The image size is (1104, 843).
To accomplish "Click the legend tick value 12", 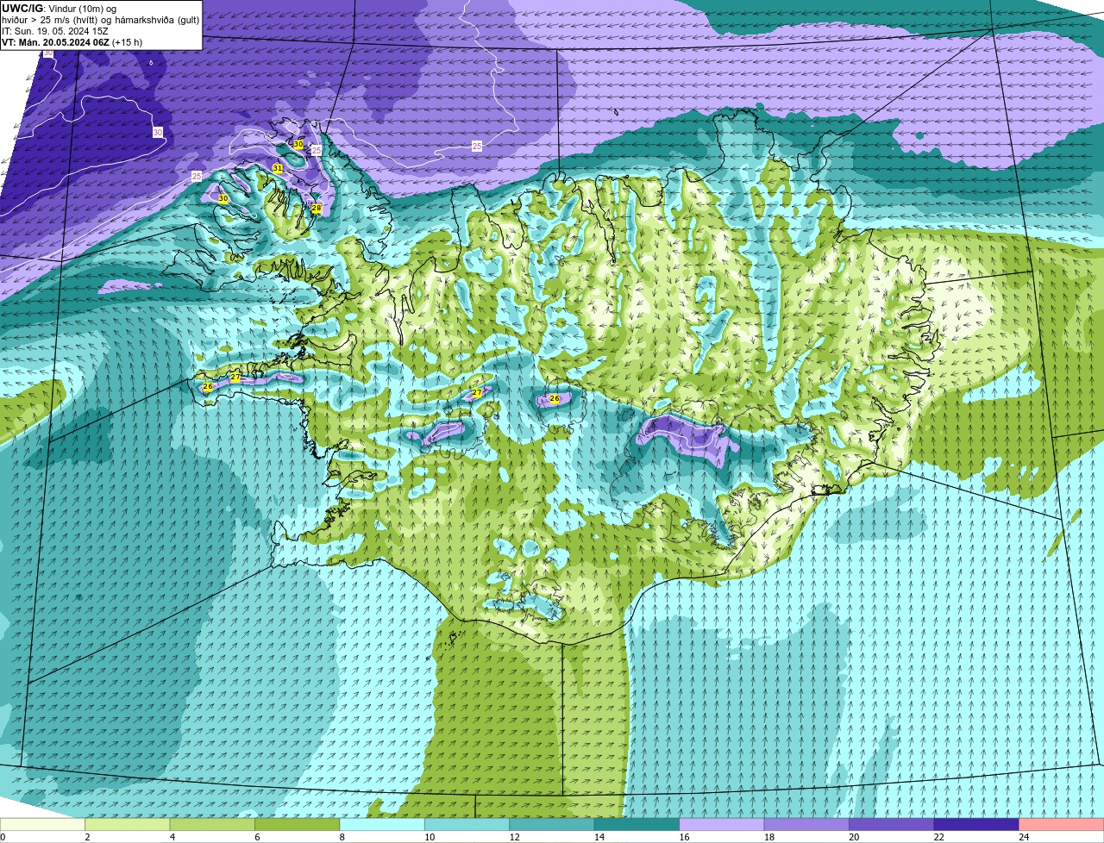I will [514, 837].
